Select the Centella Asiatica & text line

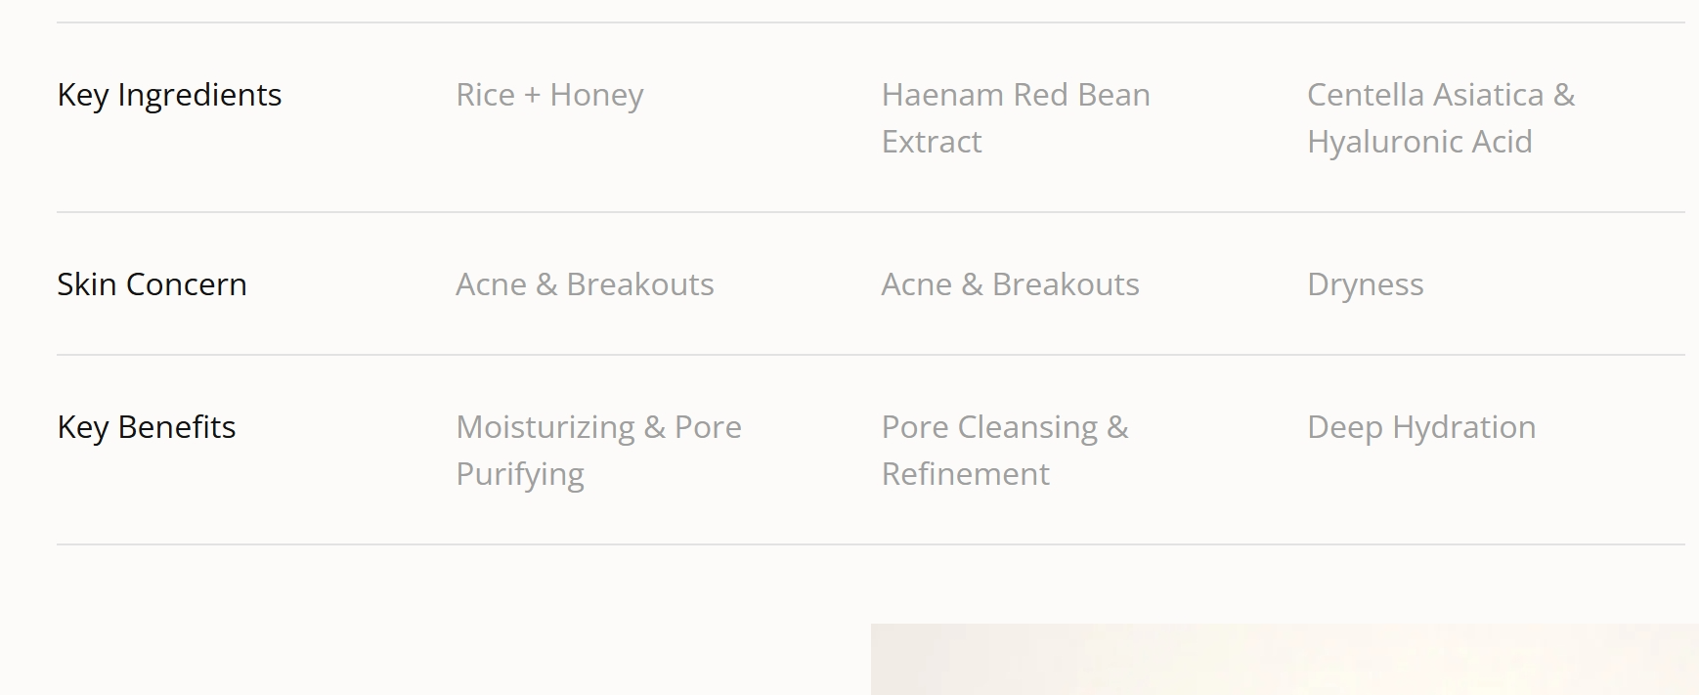[1440, 95]
